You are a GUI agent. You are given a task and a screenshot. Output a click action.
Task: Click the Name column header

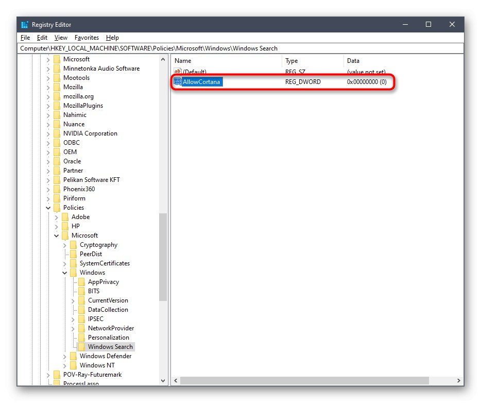(227, 61)
